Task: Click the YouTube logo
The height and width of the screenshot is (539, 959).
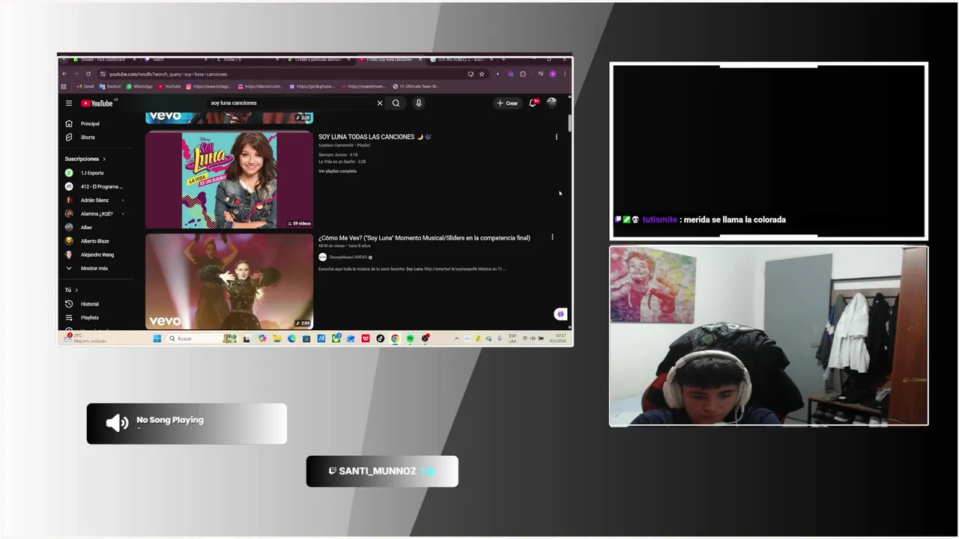Action: (97, 103)
